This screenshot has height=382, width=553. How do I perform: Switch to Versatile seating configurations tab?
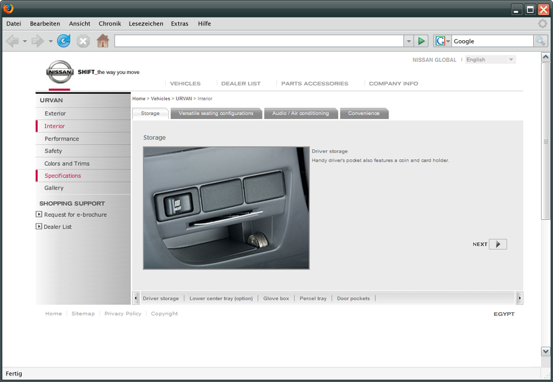[x=216, y=114]
